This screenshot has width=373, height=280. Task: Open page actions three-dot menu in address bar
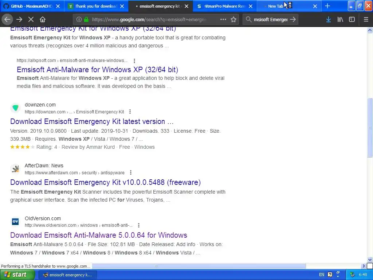[223, 19]
